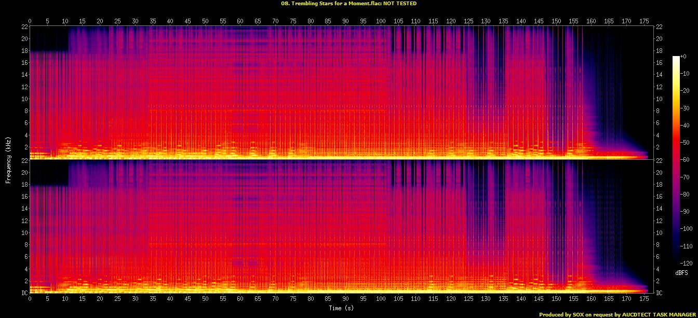Click the "150" tick on the top time axis
The image size is (698, 318).
tap(556, 21)
